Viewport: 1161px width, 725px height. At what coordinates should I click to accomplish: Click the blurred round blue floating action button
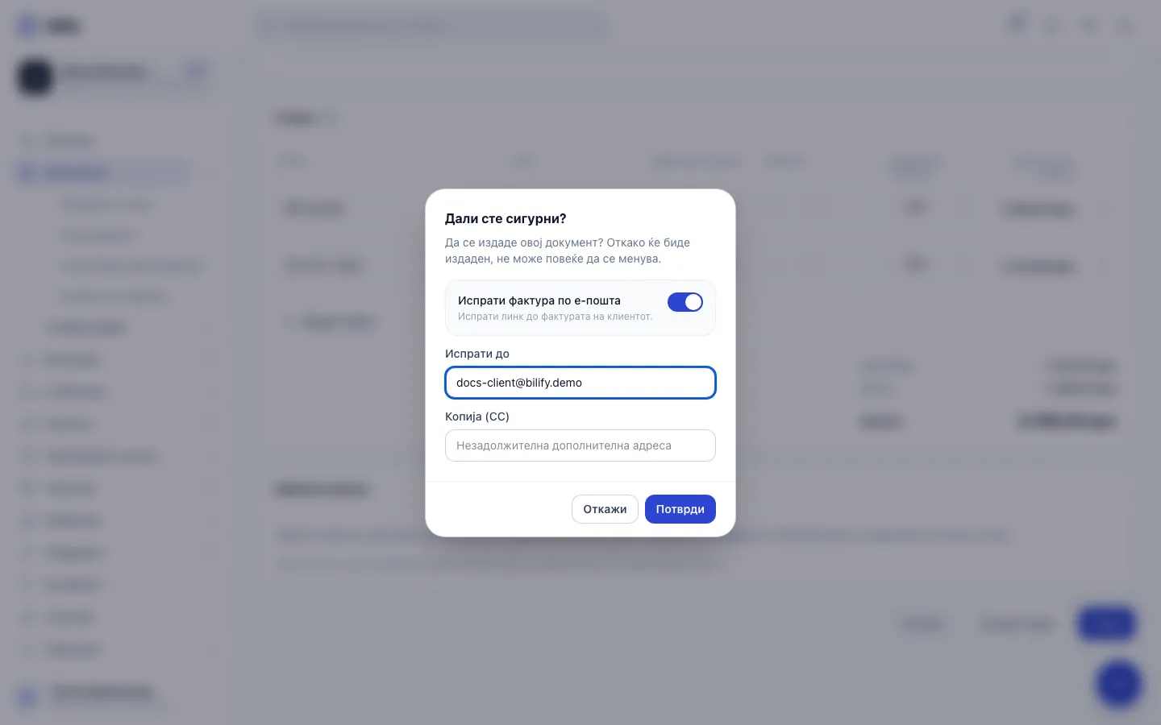tap(1118, 685)
